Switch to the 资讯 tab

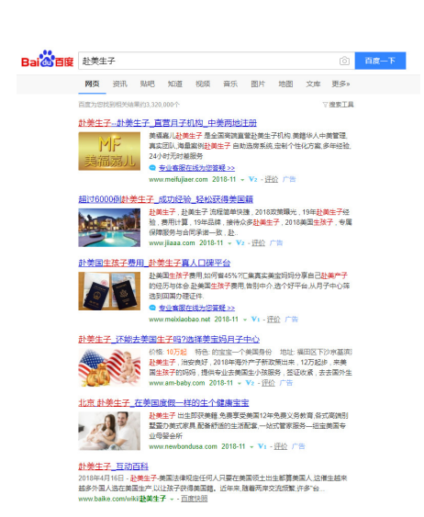[119, 84]
